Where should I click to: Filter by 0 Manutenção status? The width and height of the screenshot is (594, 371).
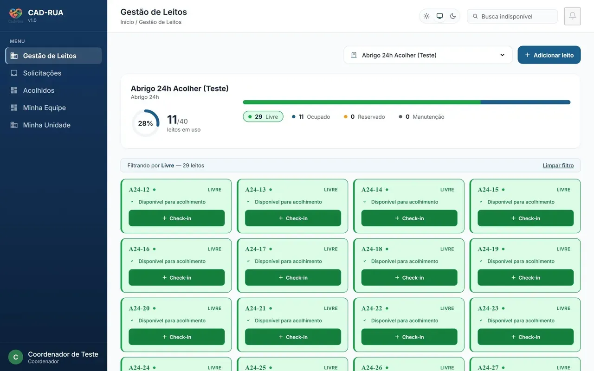(x=421, y=117)
